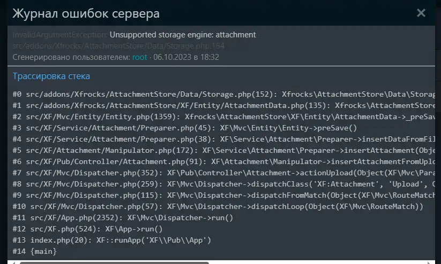
Task: Click stack line #12 src/XF.php(524)
Action: coord(88,229)
